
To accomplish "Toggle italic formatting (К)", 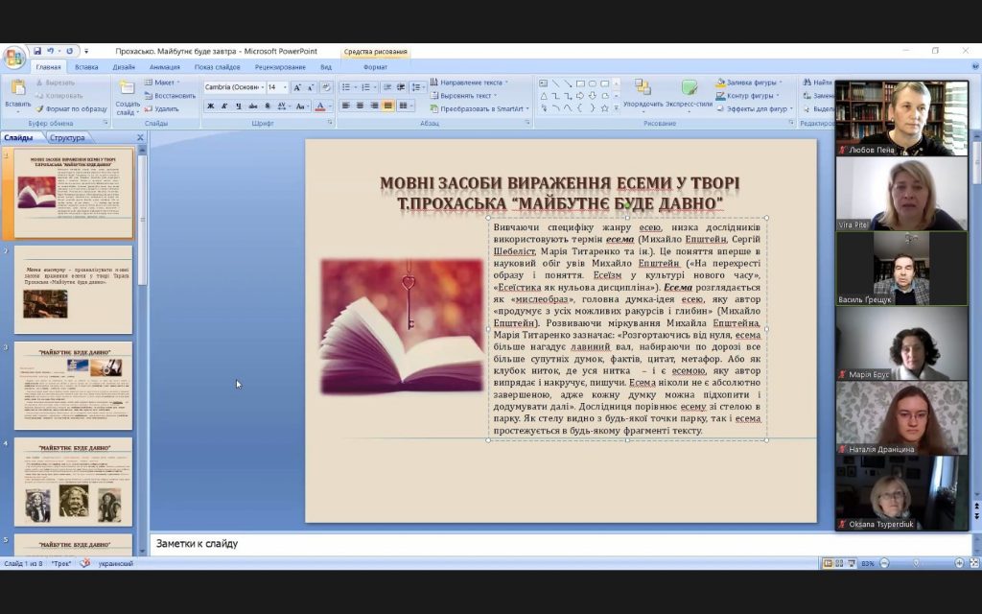I will click(224, 106).
